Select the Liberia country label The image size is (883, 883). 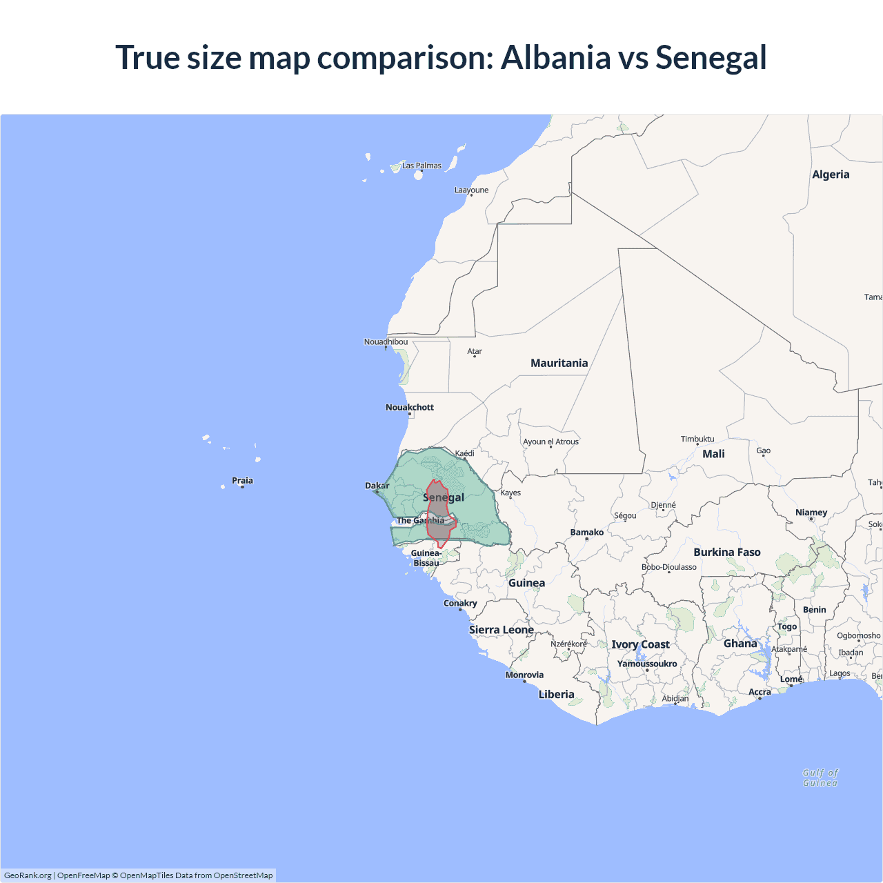(556, 695)
